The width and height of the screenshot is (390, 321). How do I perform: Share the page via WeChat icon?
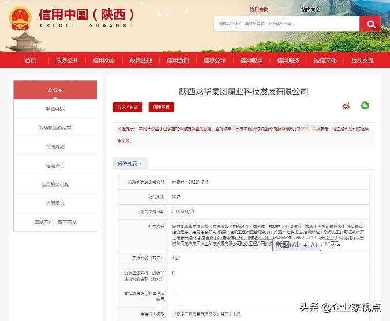point(365,105)
